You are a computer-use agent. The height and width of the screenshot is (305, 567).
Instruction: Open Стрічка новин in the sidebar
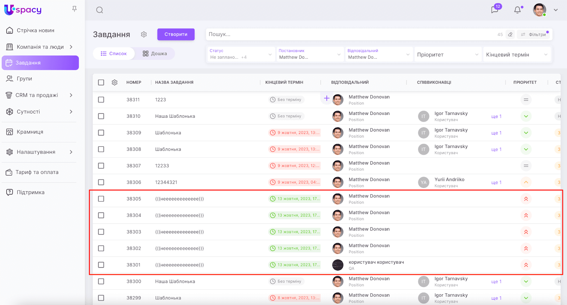click(x=35, y=30)
